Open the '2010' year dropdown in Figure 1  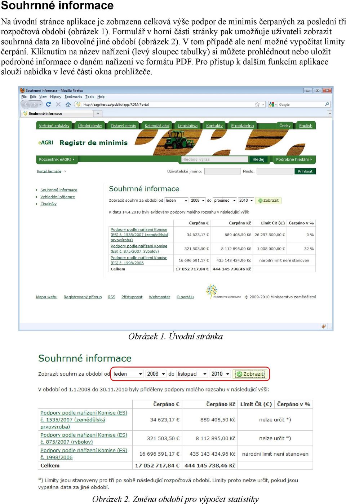pyautogui.click(x=246, y=200)
